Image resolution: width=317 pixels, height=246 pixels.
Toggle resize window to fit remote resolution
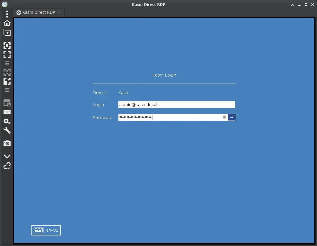click(x=7, y=45)
